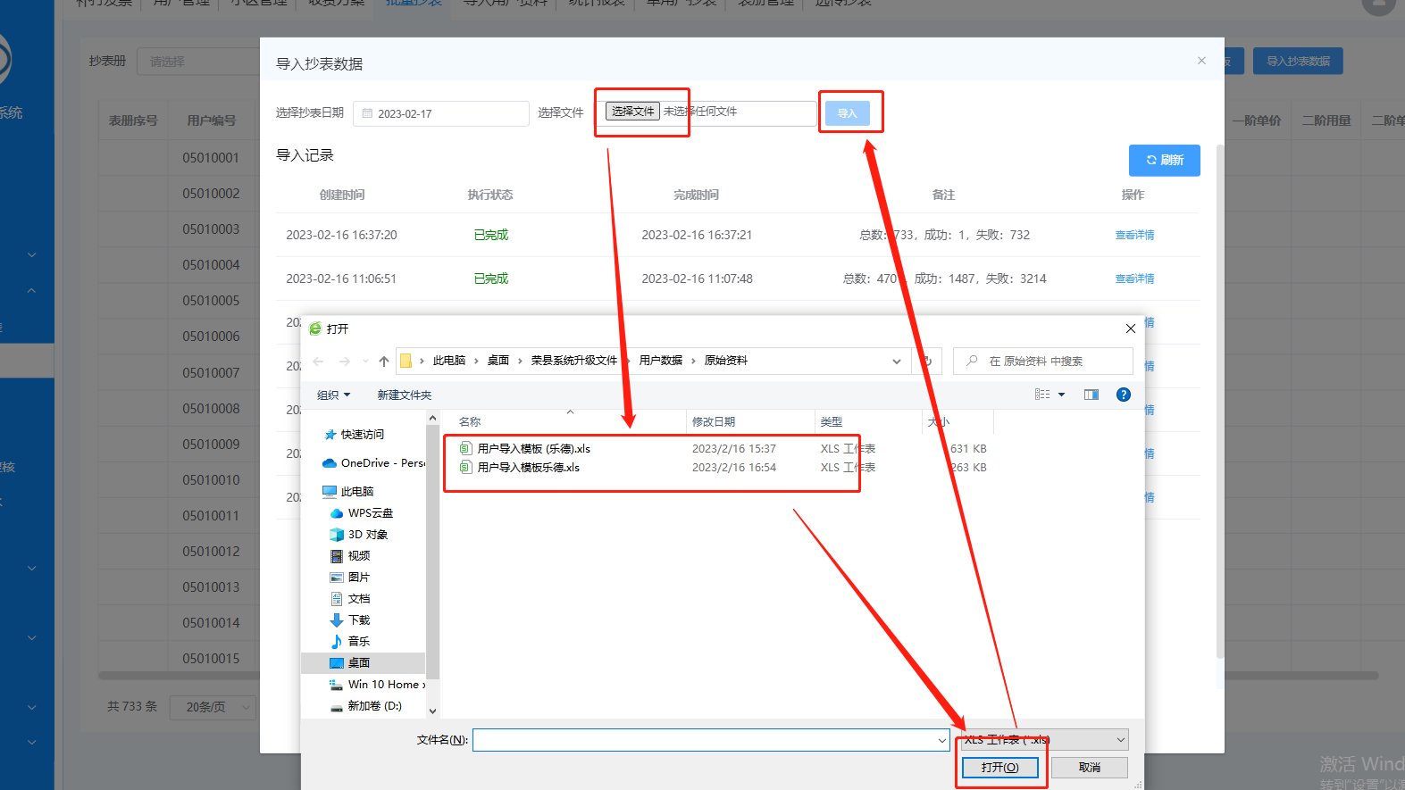The height and width of the screenshot is (790, 1405).
Task: Open the 组织 dropdown menu
Action: click(333, 395)
